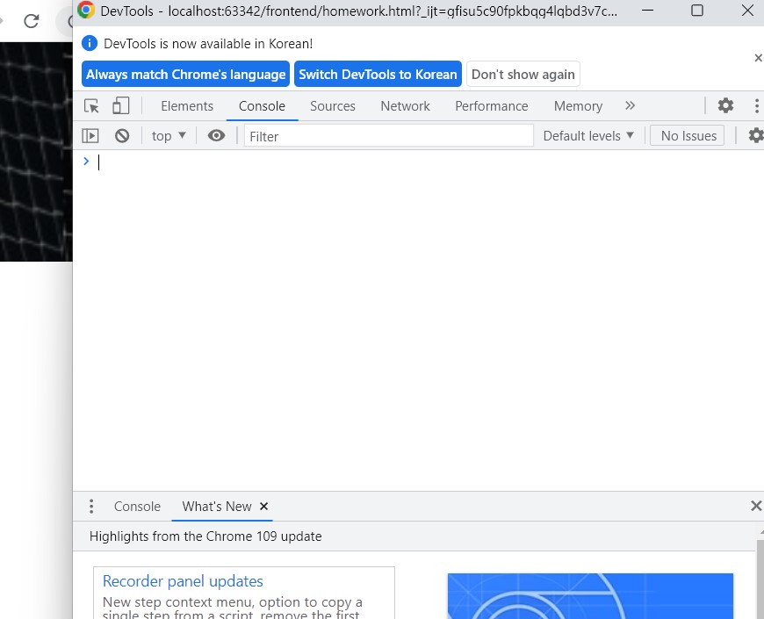Open the Performance tab

click(x=492, y=106)
